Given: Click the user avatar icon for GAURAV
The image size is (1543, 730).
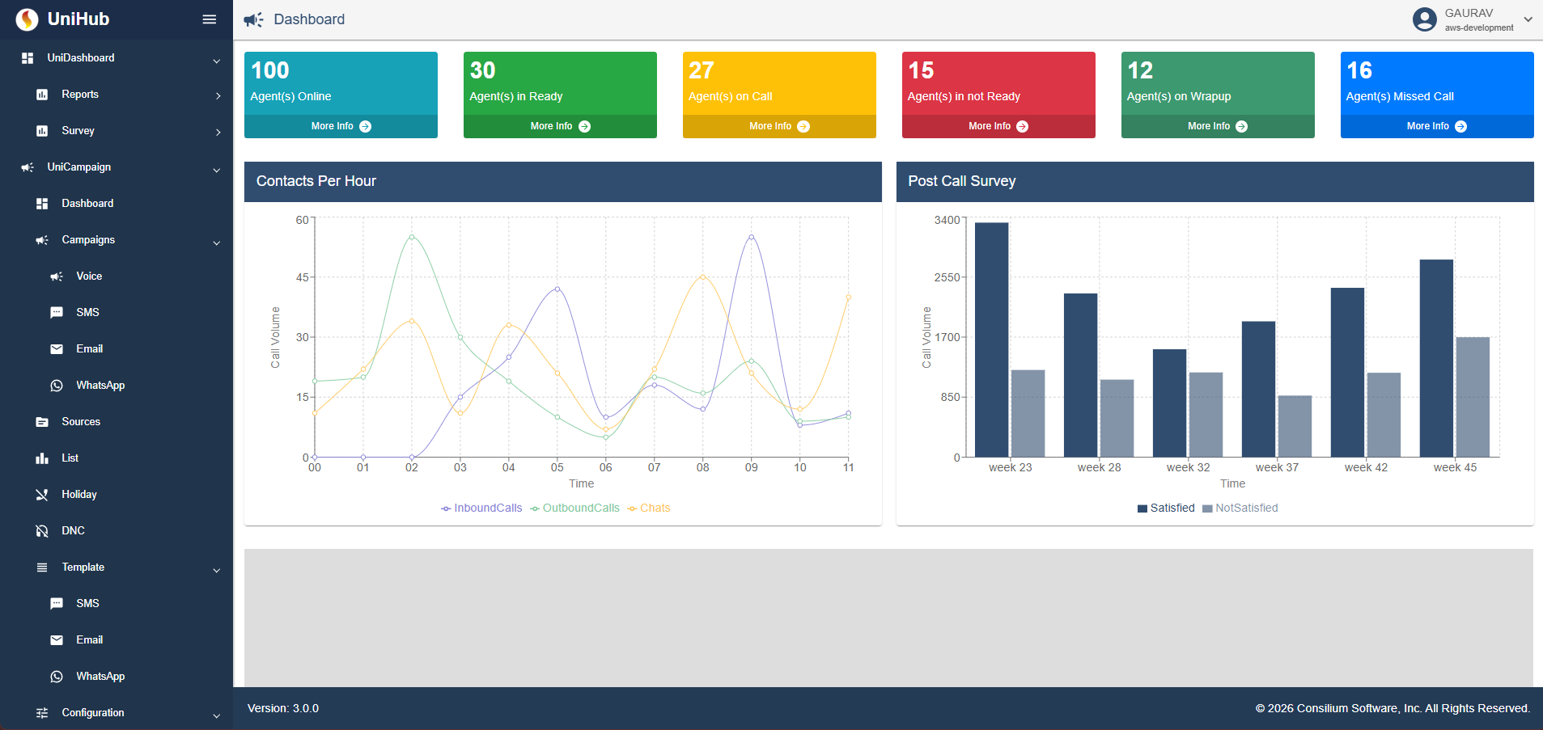Looking at the screenshot, I should click(1424, 19).
